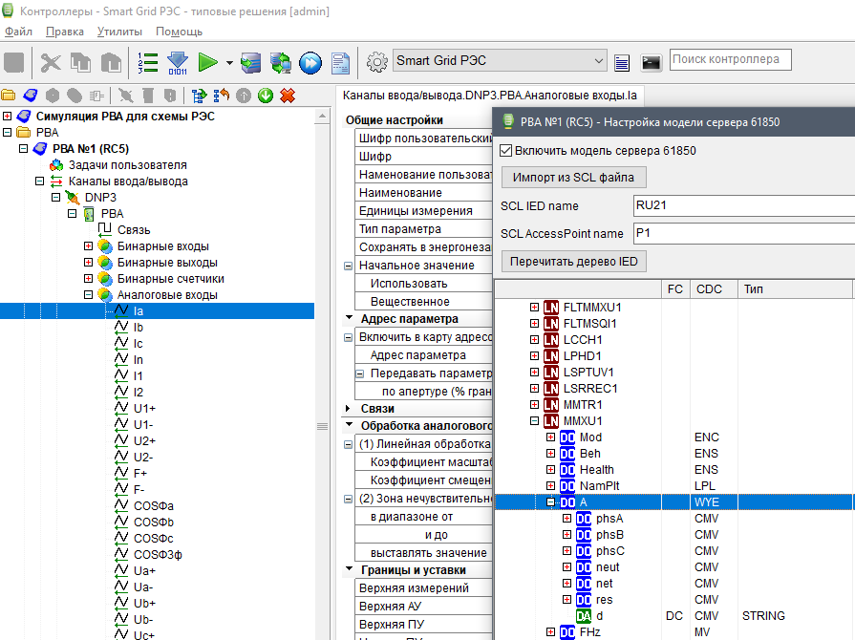Image resolution: width=855 pixels, height=640 pixels.
Task: Click the scissors cut icon
Action: point(51,63)
